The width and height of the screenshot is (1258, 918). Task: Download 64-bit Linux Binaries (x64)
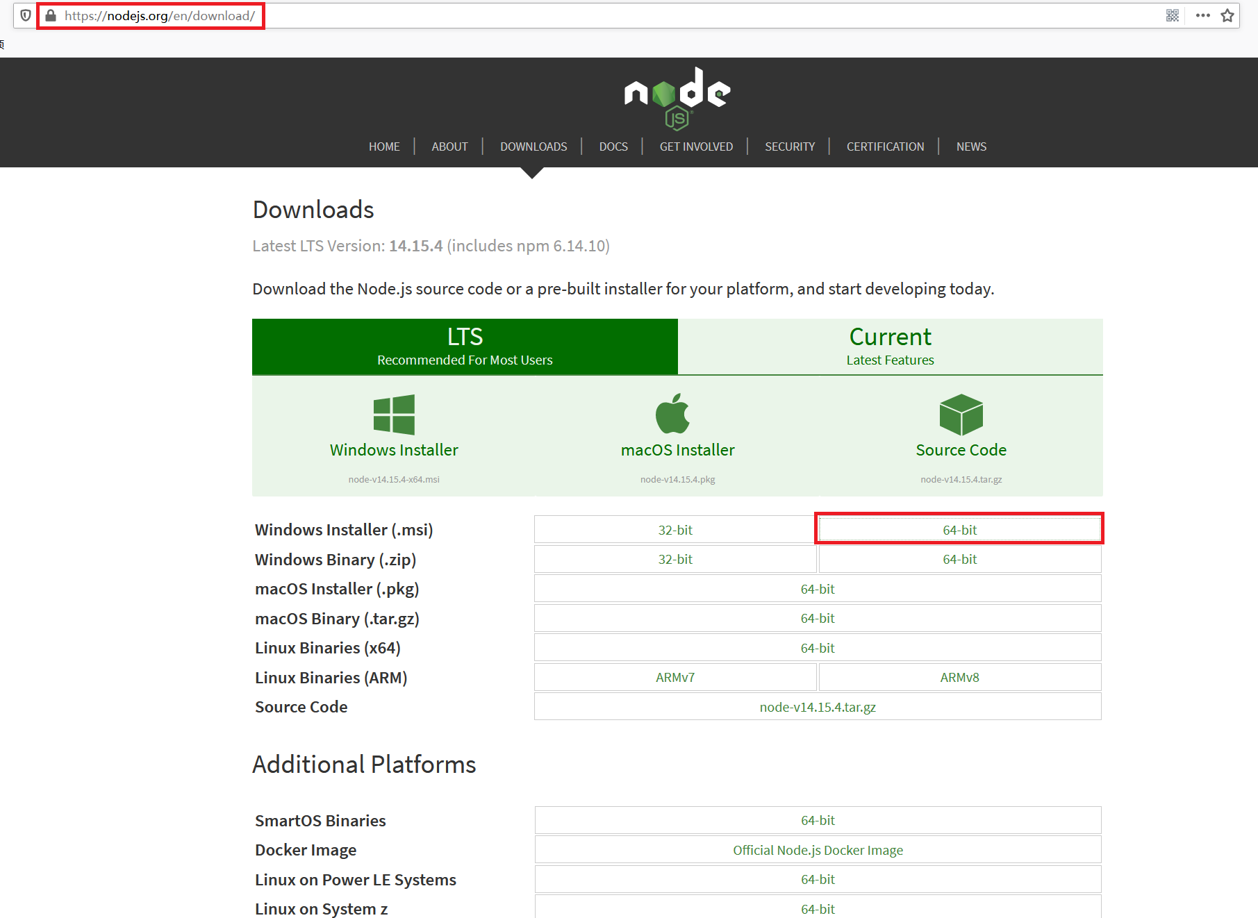click(x=818, y=648)
